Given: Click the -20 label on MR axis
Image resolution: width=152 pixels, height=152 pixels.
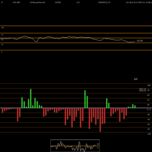Looking at the screenshot, I should [x=148, y=115].
